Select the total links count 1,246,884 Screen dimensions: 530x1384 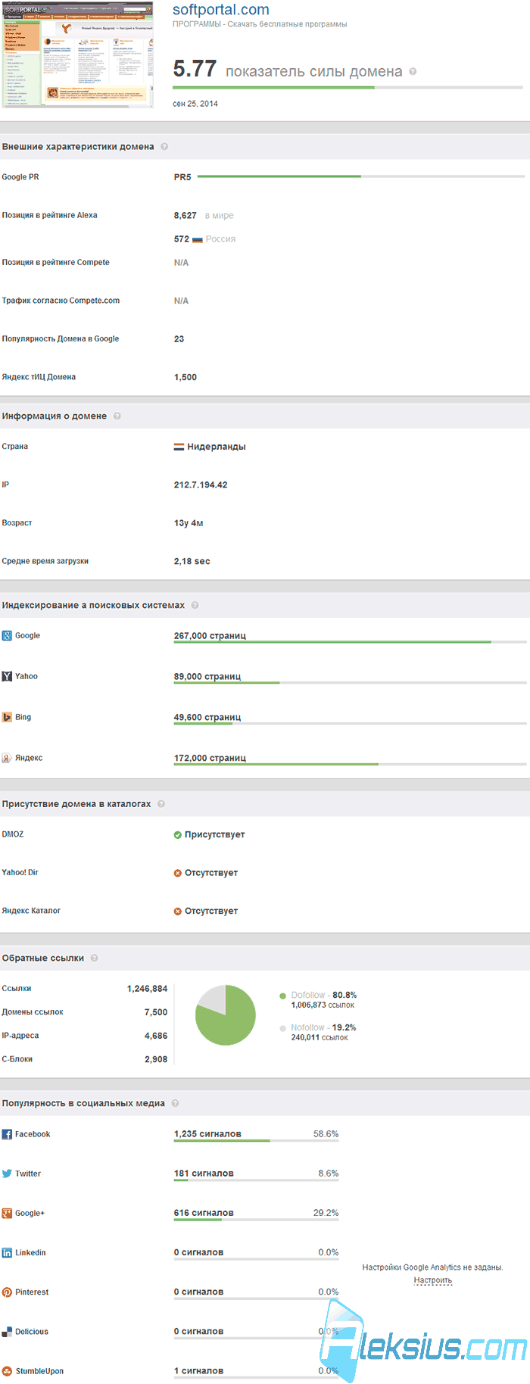pyautogui.click(x=147, y=989)
